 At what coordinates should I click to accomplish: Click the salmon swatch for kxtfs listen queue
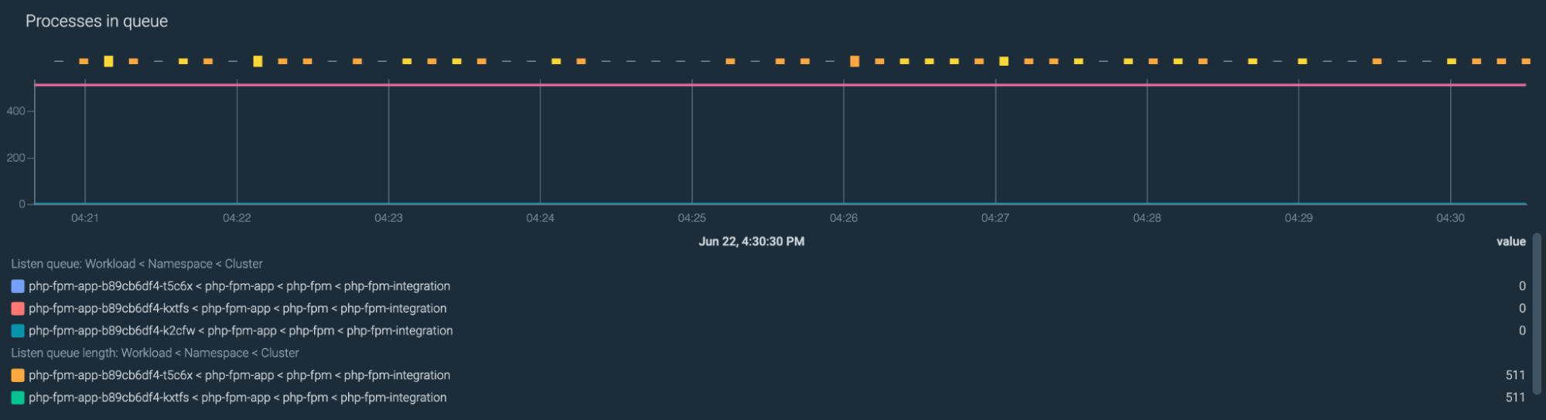[18, 309]
